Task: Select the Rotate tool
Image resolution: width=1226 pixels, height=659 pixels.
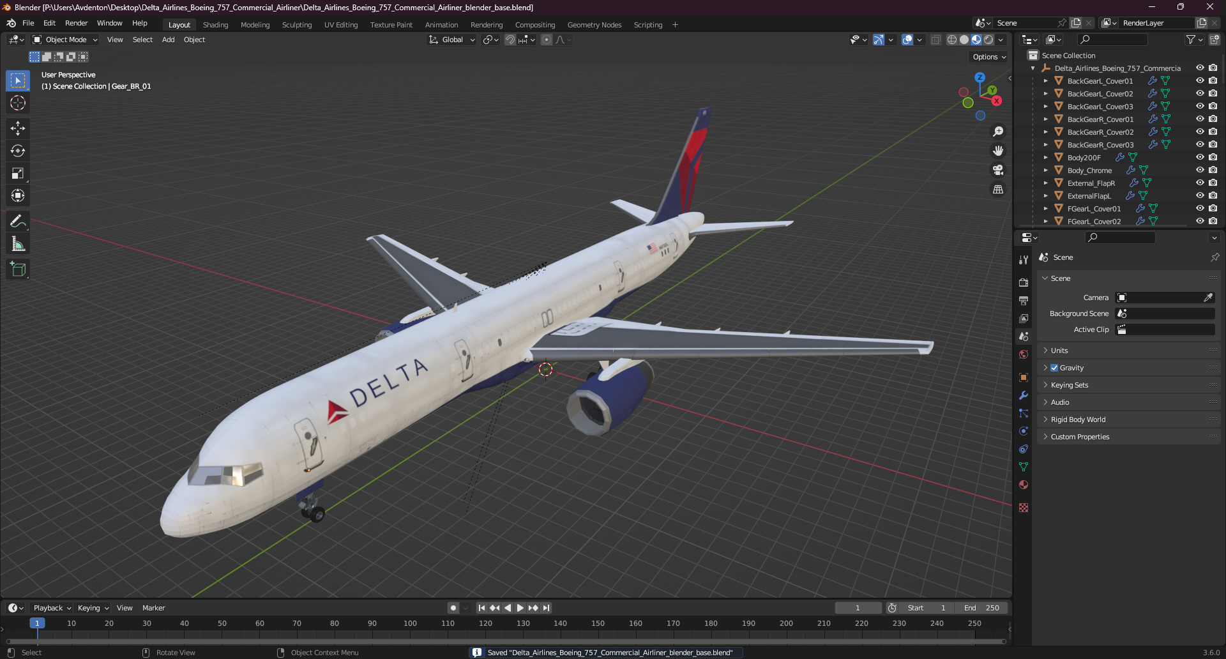Action: tap(18, 151)
